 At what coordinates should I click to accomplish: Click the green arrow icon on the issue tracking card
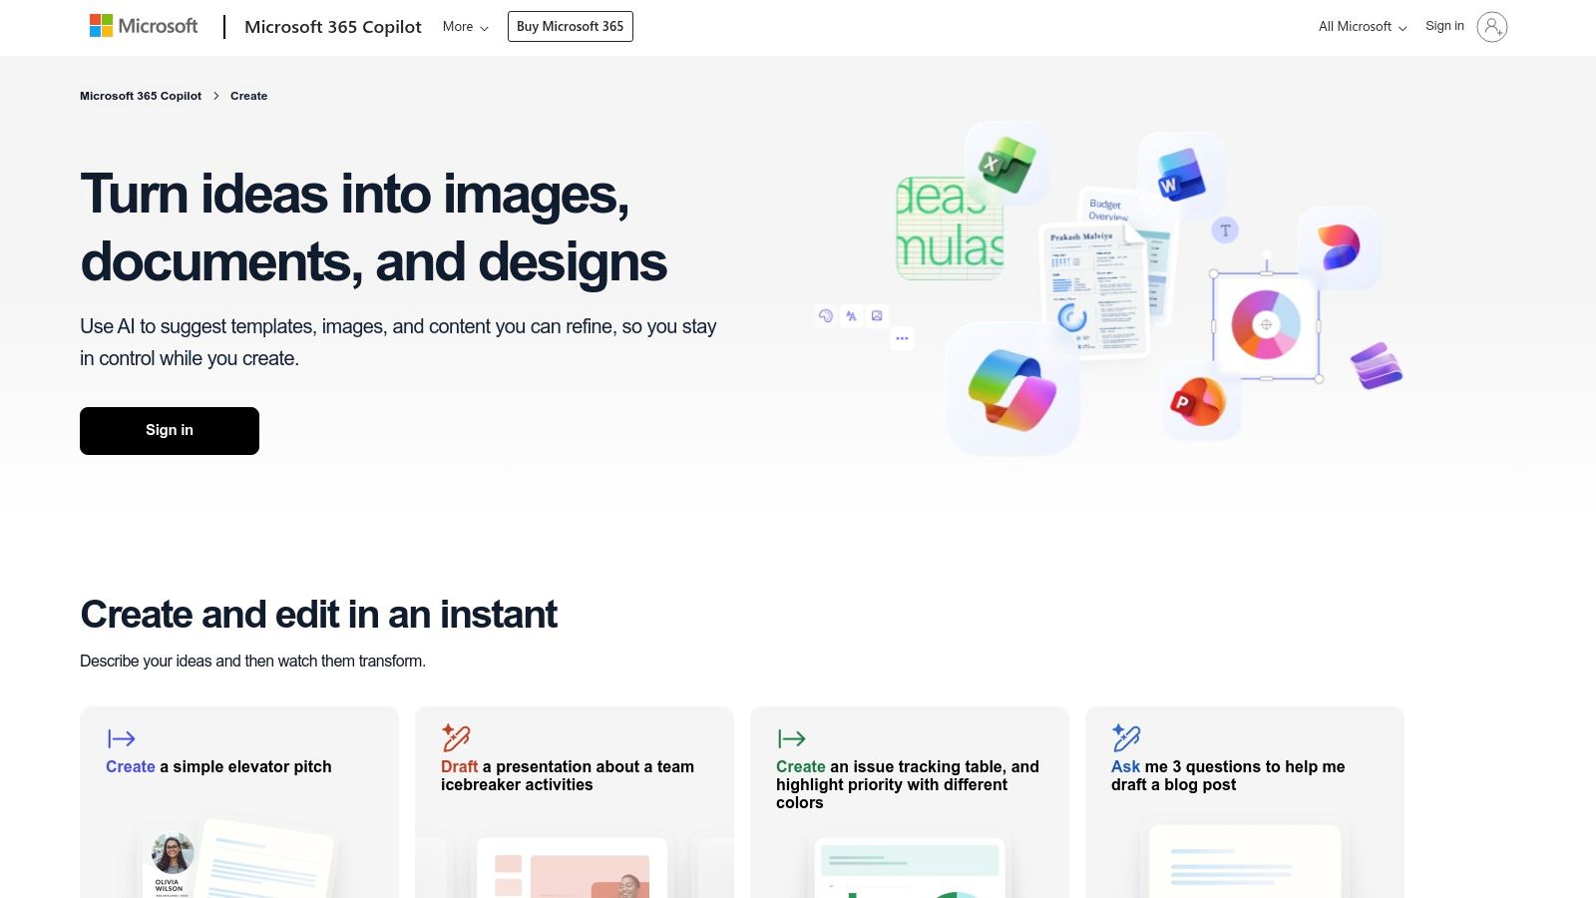pyautogui.click(x=791, y=738)
